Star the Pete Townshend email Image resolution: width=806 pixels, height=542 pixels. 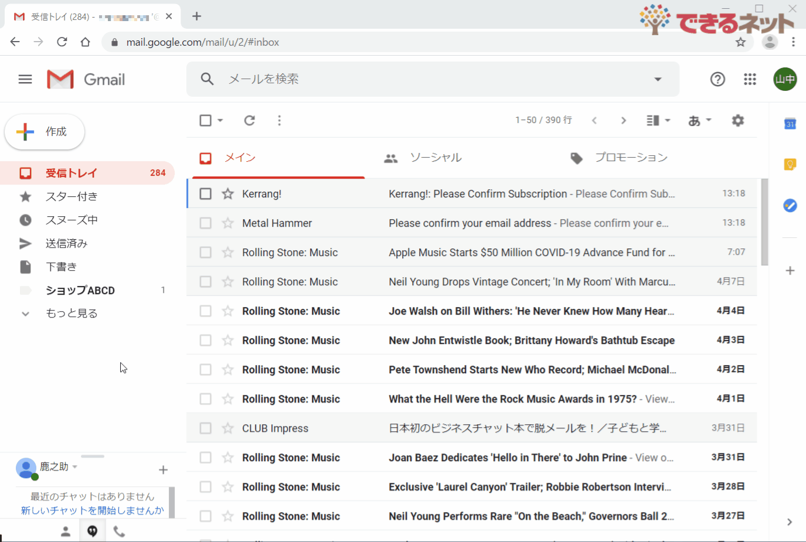[x=228, y=369]
